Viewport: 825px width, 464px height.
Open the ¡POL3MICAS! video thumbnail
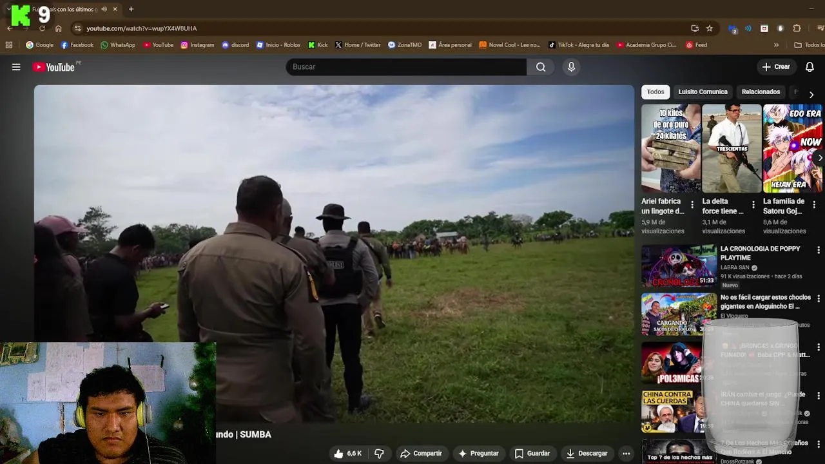click(x=679, y=363)
